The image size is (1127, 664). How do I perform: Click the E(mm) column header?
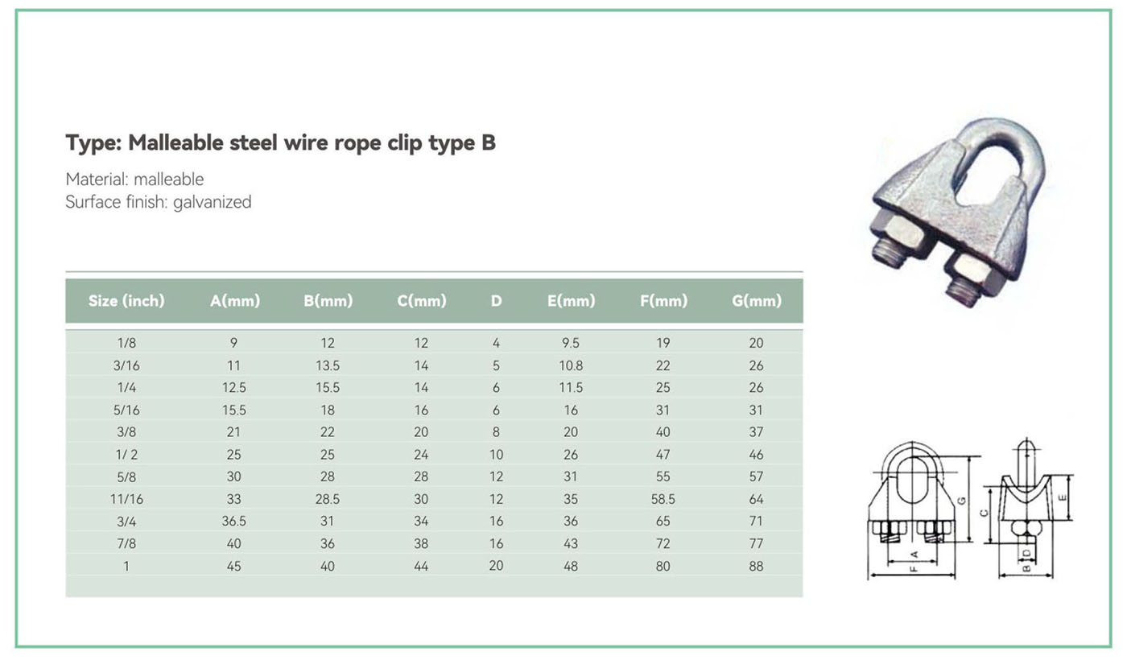pyautogui.click(x=571, y=301)
